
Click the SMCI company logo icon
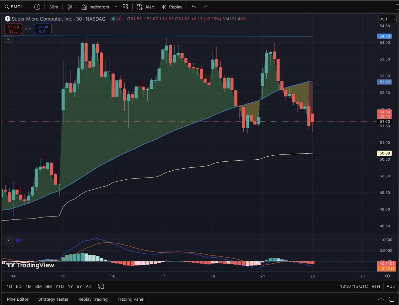[x=7, y=19]
